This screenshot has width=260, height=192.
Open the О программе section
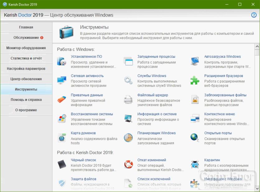(26, 110)
